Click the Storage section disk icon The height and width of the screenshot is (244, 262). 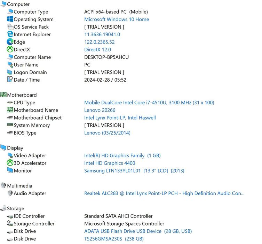pos(3,208)
